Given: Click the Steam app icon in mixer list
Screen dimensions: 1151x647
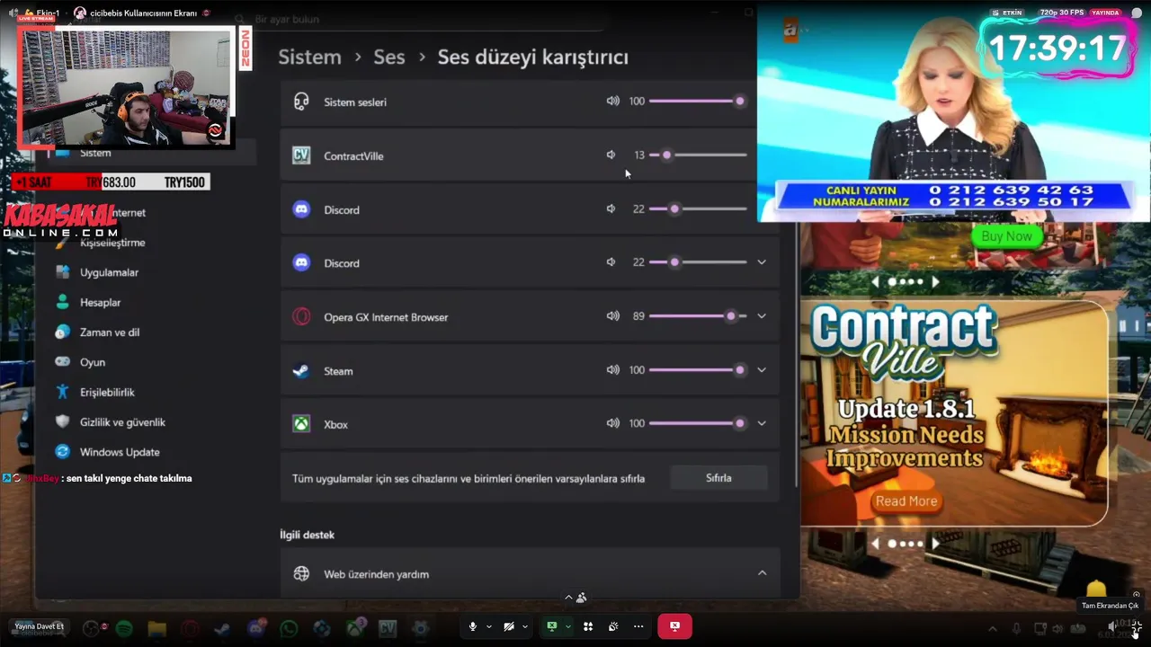Looking at the screenshot, I should click(301, 370).
